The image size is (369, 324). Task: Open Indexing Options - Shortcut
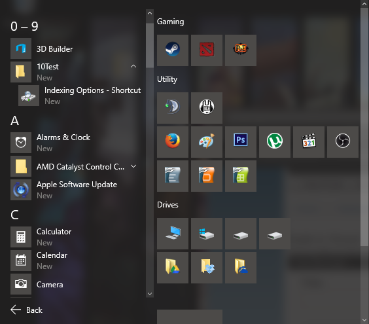coord(80,96)
